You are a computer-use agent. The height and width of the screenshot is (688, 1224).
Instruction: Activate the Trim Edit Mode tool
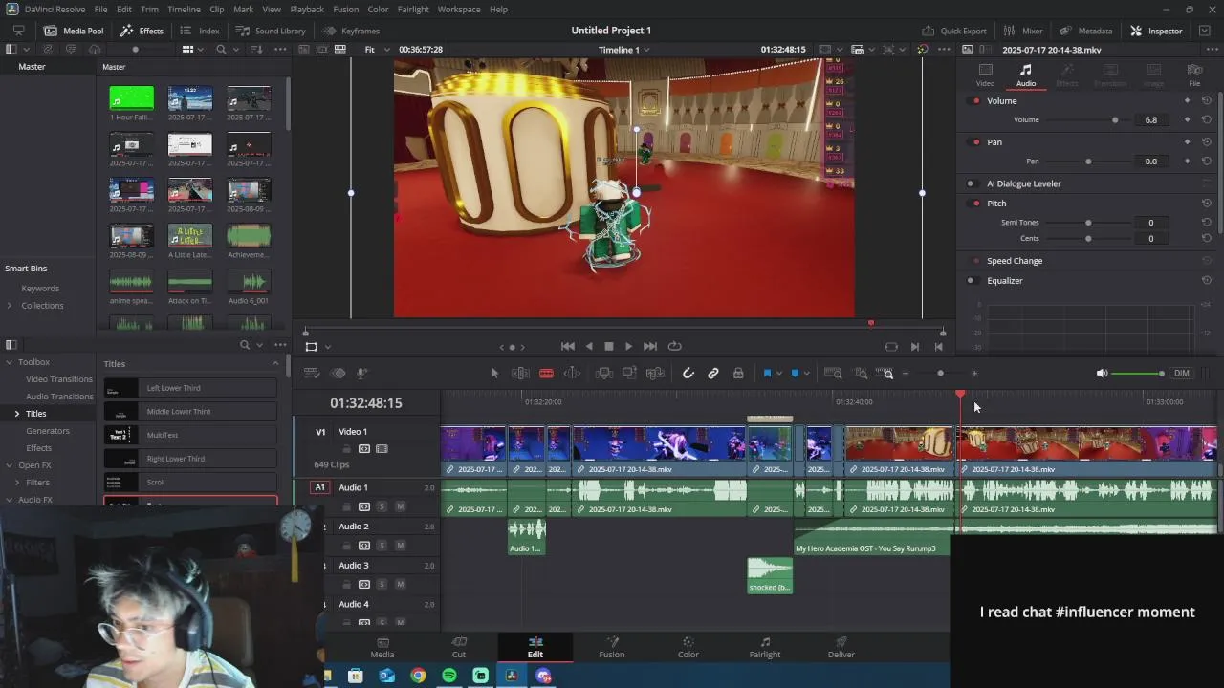(520, 374)
